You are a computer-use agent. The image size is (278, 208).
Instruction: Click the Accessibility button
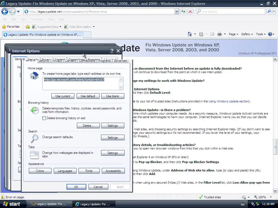(113, 171)
